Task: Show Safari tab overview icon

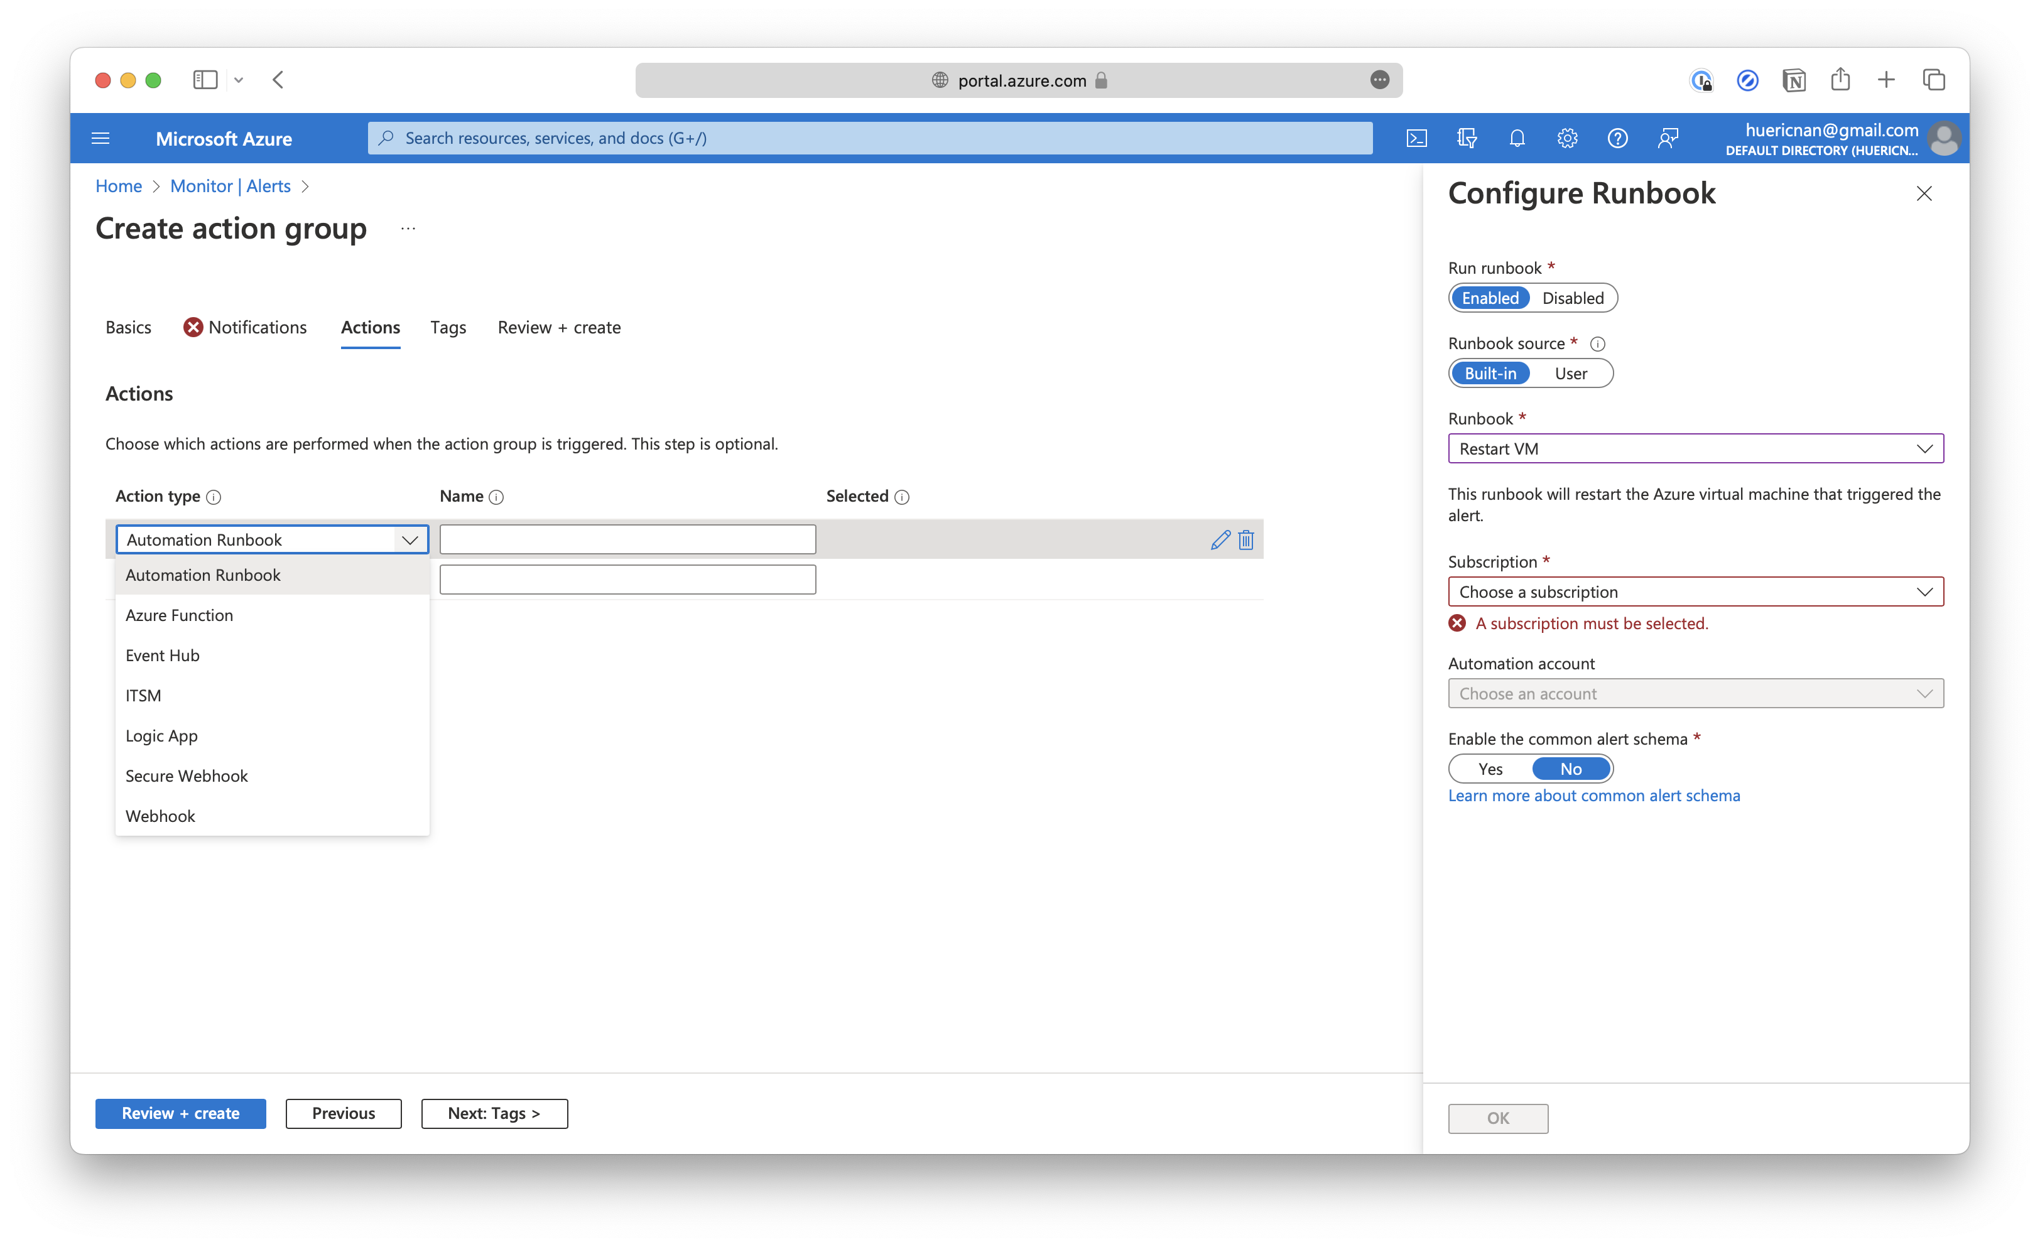Action: (1933, 80)
